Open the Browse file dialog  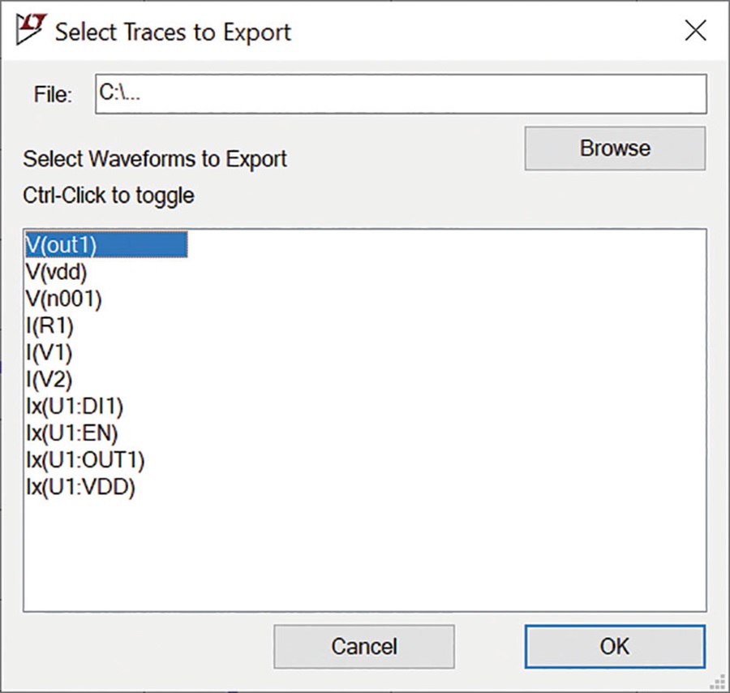tap(615, 148)
